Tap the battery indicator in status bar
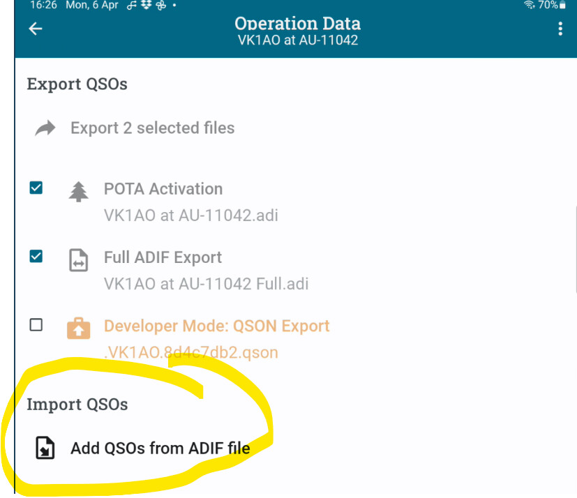 click(562, 6)
